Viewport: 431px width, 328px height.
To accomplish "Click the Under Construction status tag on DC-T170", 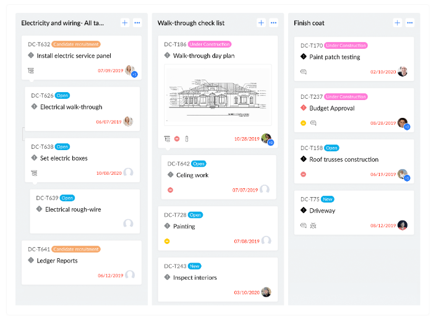I will [346, 46].
